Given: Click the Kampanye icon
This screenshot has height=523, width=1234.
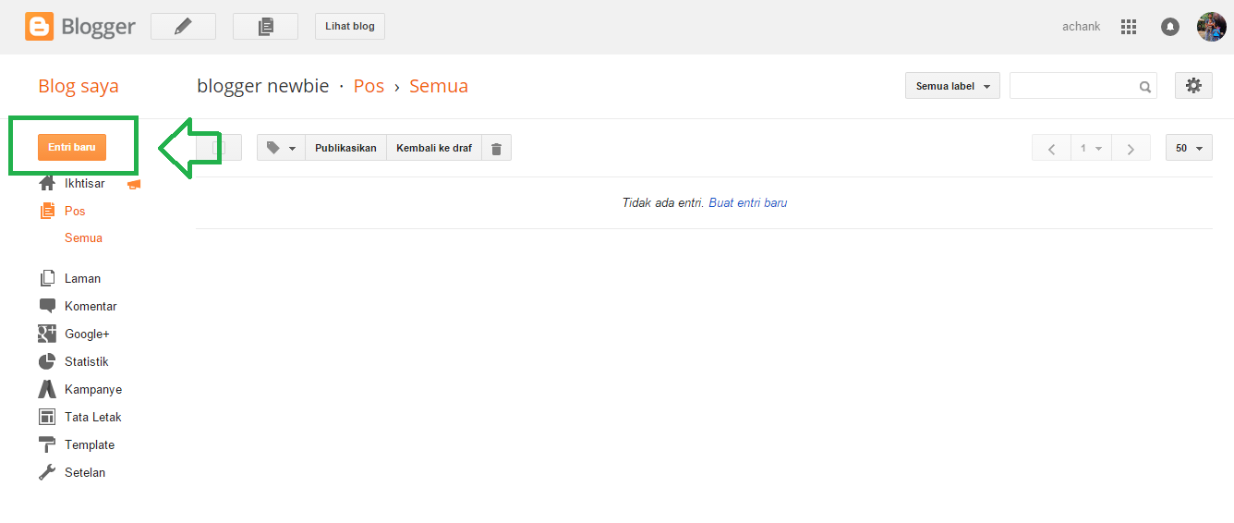Looking at the screenshot, I should (47, 389).
